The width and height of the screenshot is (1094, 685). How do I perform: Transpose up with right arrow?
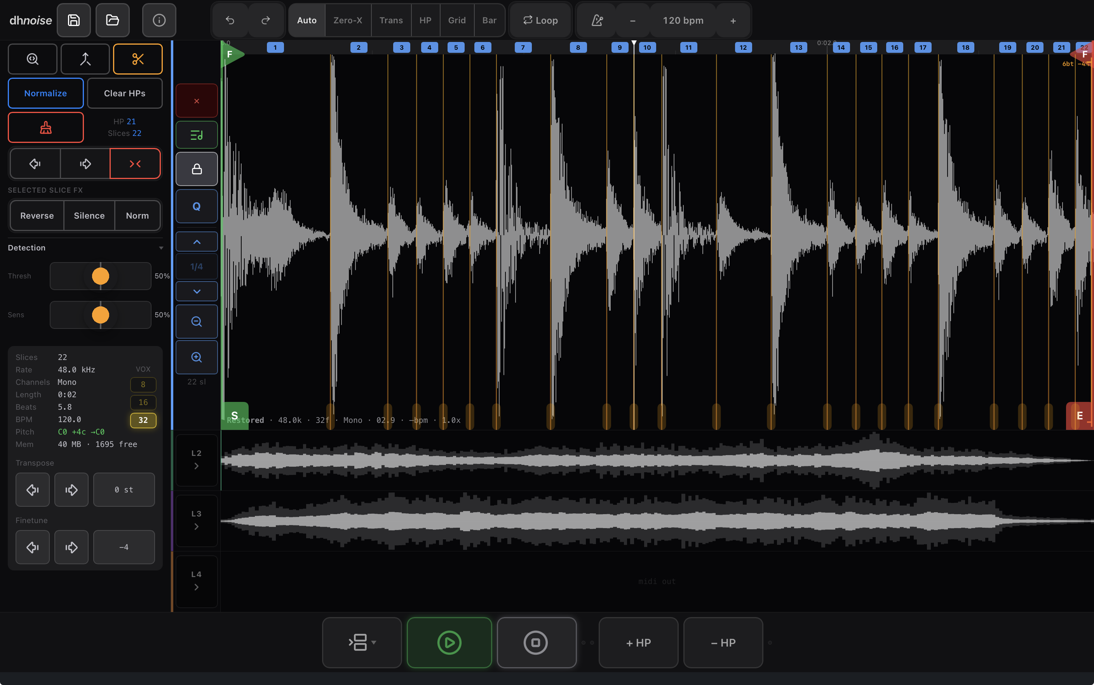71,490
